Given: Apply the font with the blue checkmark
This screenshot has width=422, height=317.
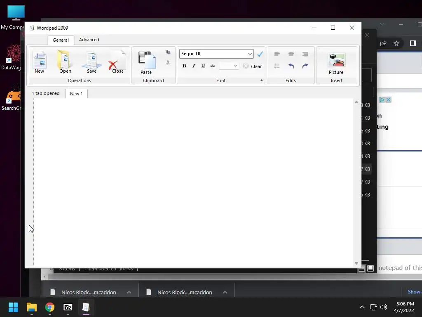Looking at the screenshot, I should coord(260,54).
